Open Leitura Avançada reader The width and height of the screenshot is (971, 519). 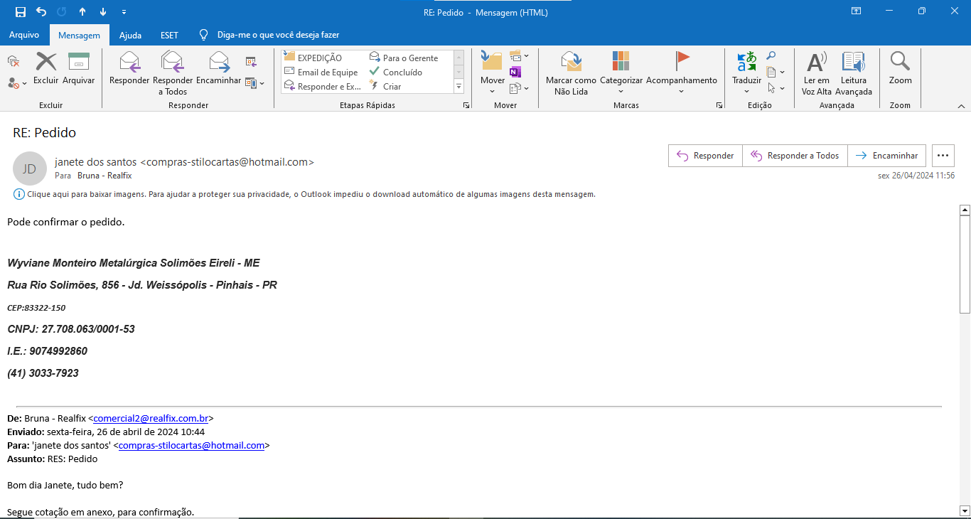[853, 62]
